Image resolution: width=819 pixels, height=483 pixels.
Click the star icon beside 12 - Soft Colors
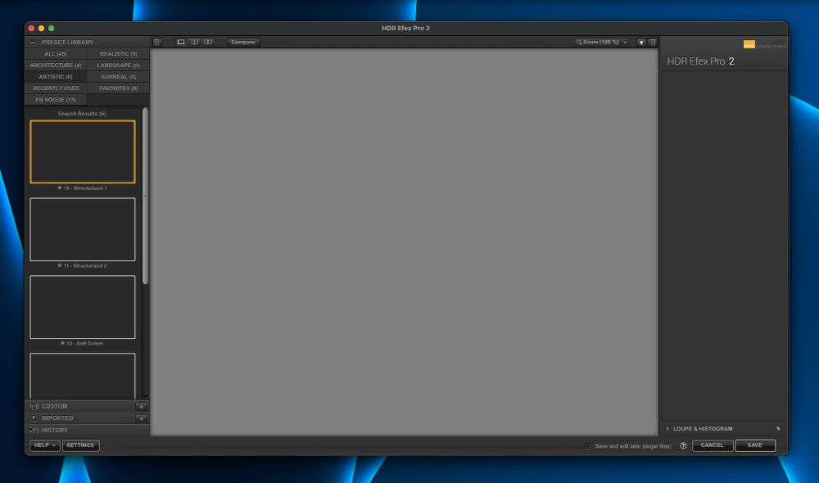click(x=63, y=343)
